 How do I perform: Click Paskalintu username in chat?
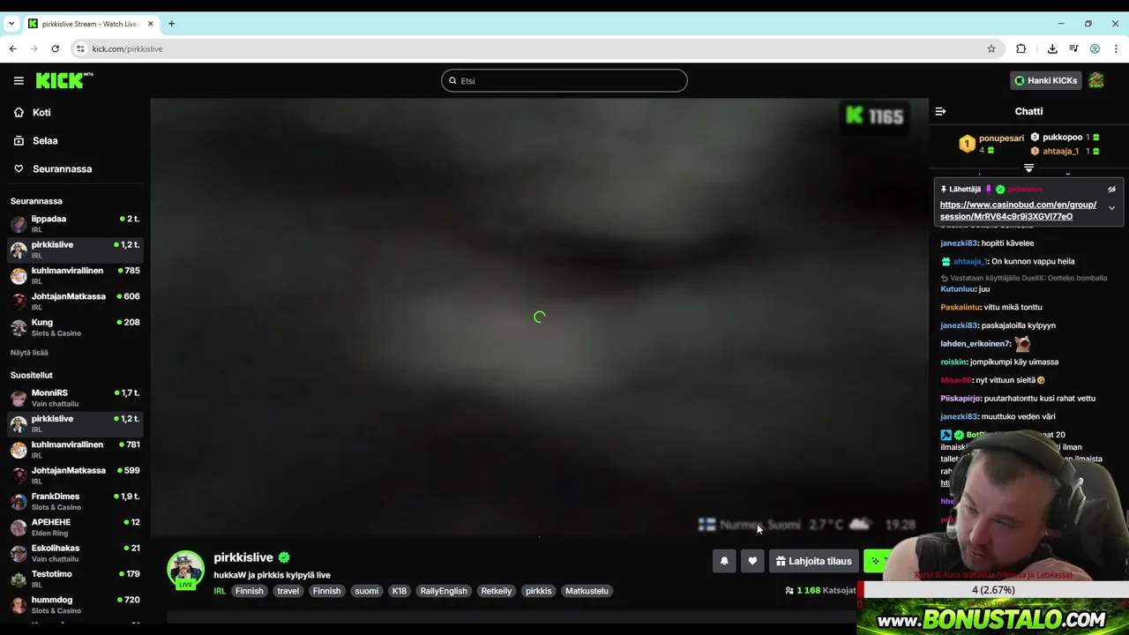[961, 307]
